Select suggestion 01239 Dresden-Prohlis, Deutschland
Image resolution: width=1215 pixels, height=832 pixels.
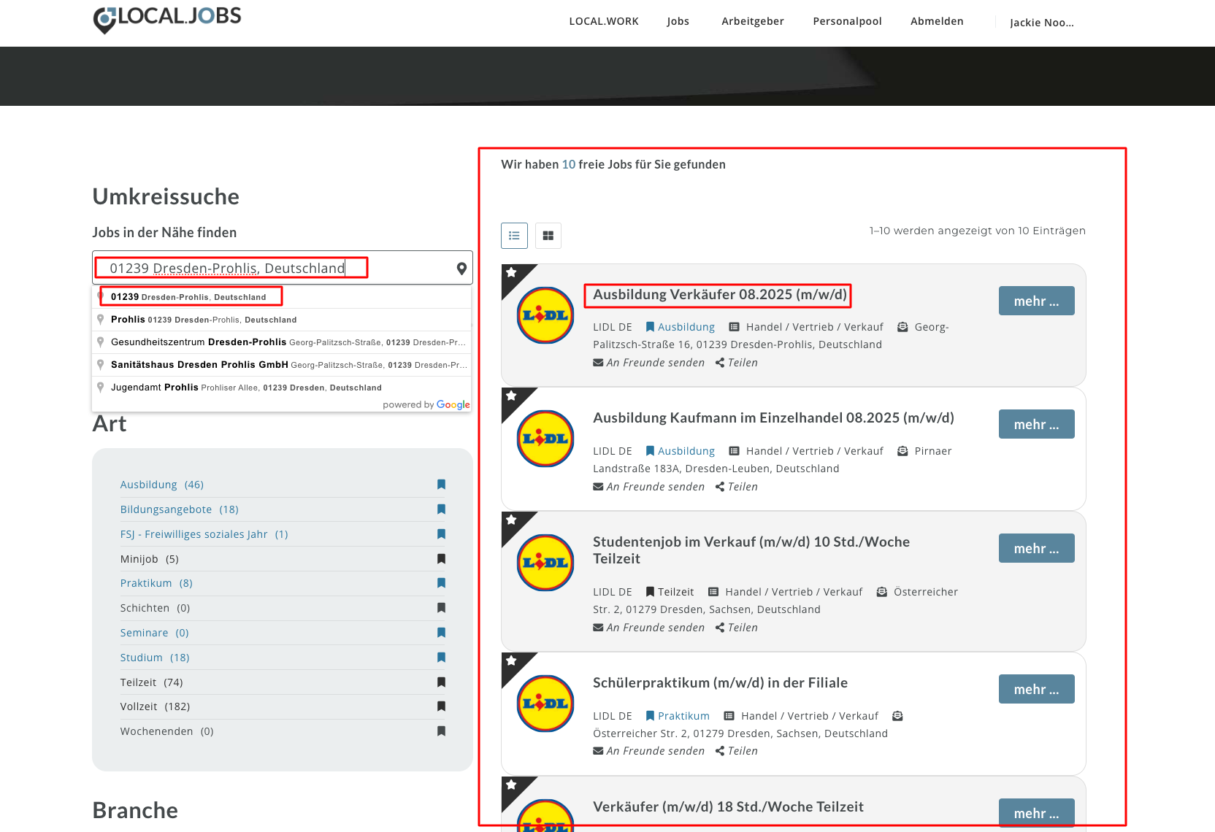pyautogui.click(x=282, y=297)
